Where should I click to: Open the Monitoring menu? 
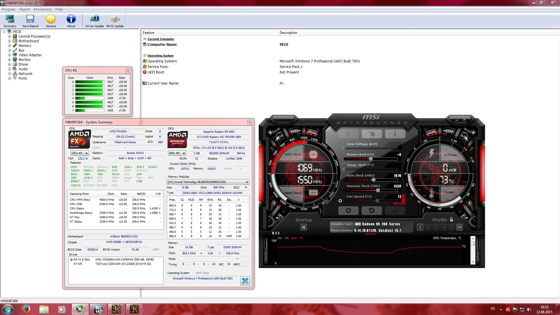point(42,9)
